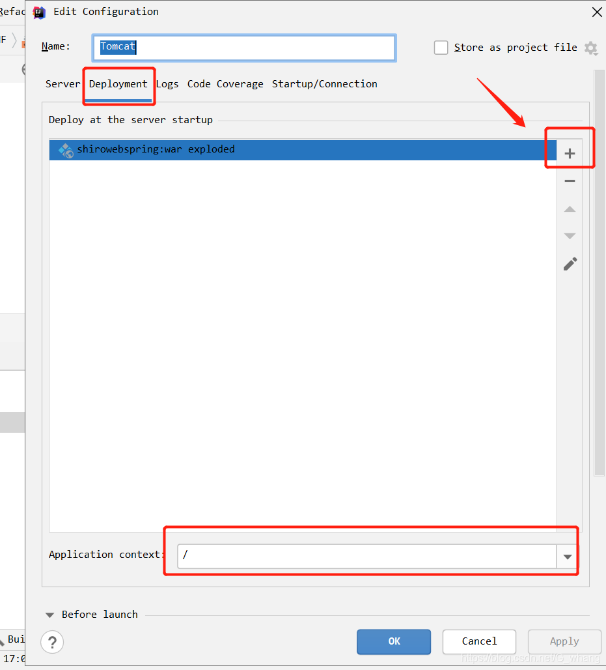Move the artifact down with down arrow

coord(570,236)
